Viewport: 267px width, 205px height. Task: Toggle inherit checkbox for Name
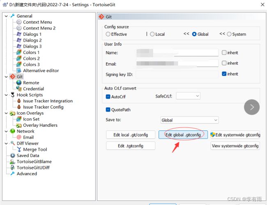(x=224, y=52)
